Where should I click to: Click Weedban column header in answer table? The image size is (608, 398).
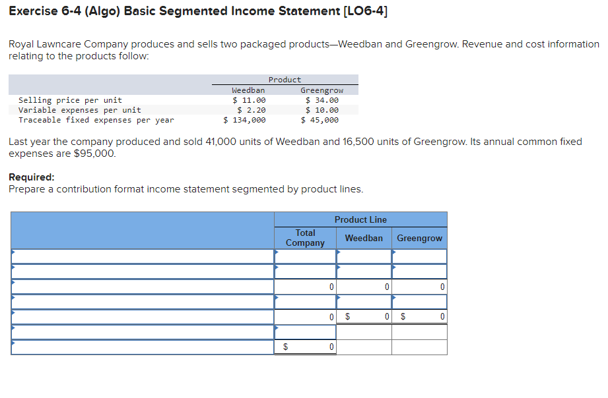pos(364,238)
